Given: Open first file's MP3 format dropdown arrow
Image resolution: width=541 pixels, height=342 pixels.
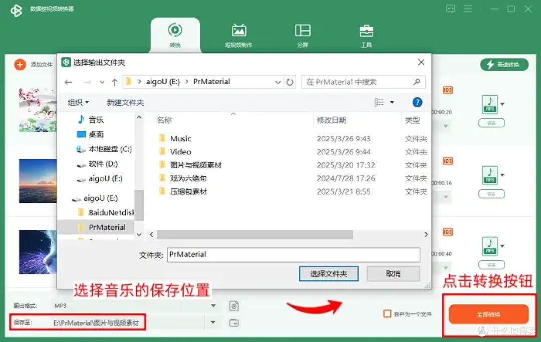Looking at the screenshot, I should click(x=502, y=104).
